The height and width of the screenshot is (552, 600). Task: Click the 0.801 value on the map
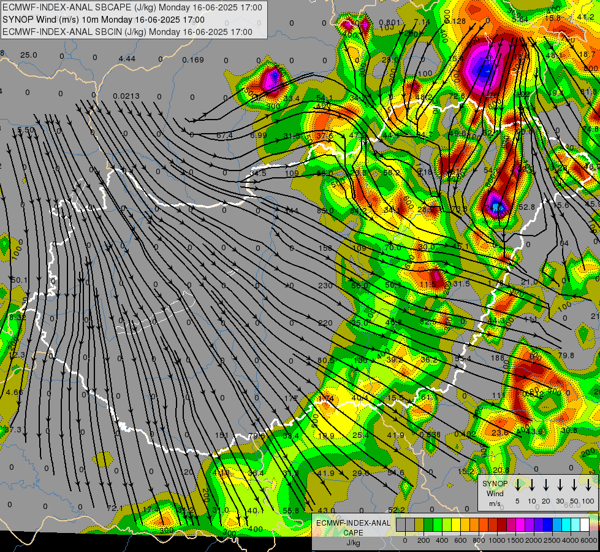coord(390,23)
